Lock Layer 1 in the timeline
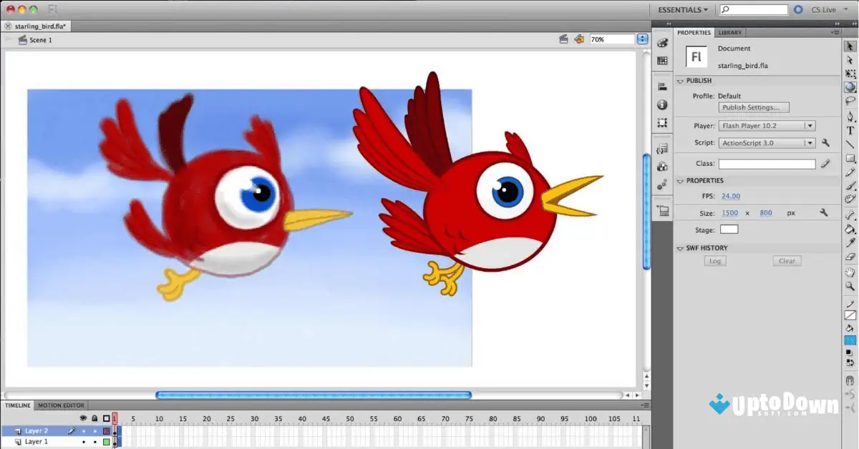This screenshot has height=449, width=859. 95,442
